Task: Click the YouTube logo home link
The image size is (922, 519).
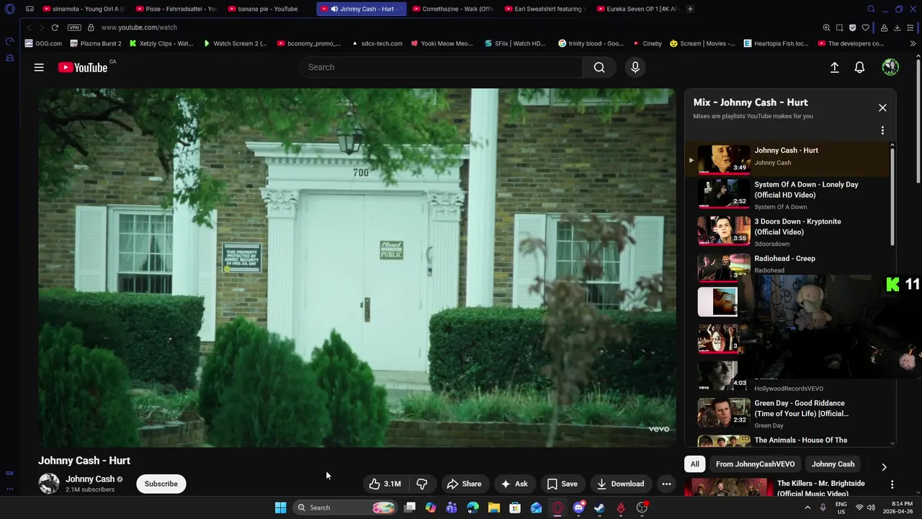Action: (x=83, y=67)
